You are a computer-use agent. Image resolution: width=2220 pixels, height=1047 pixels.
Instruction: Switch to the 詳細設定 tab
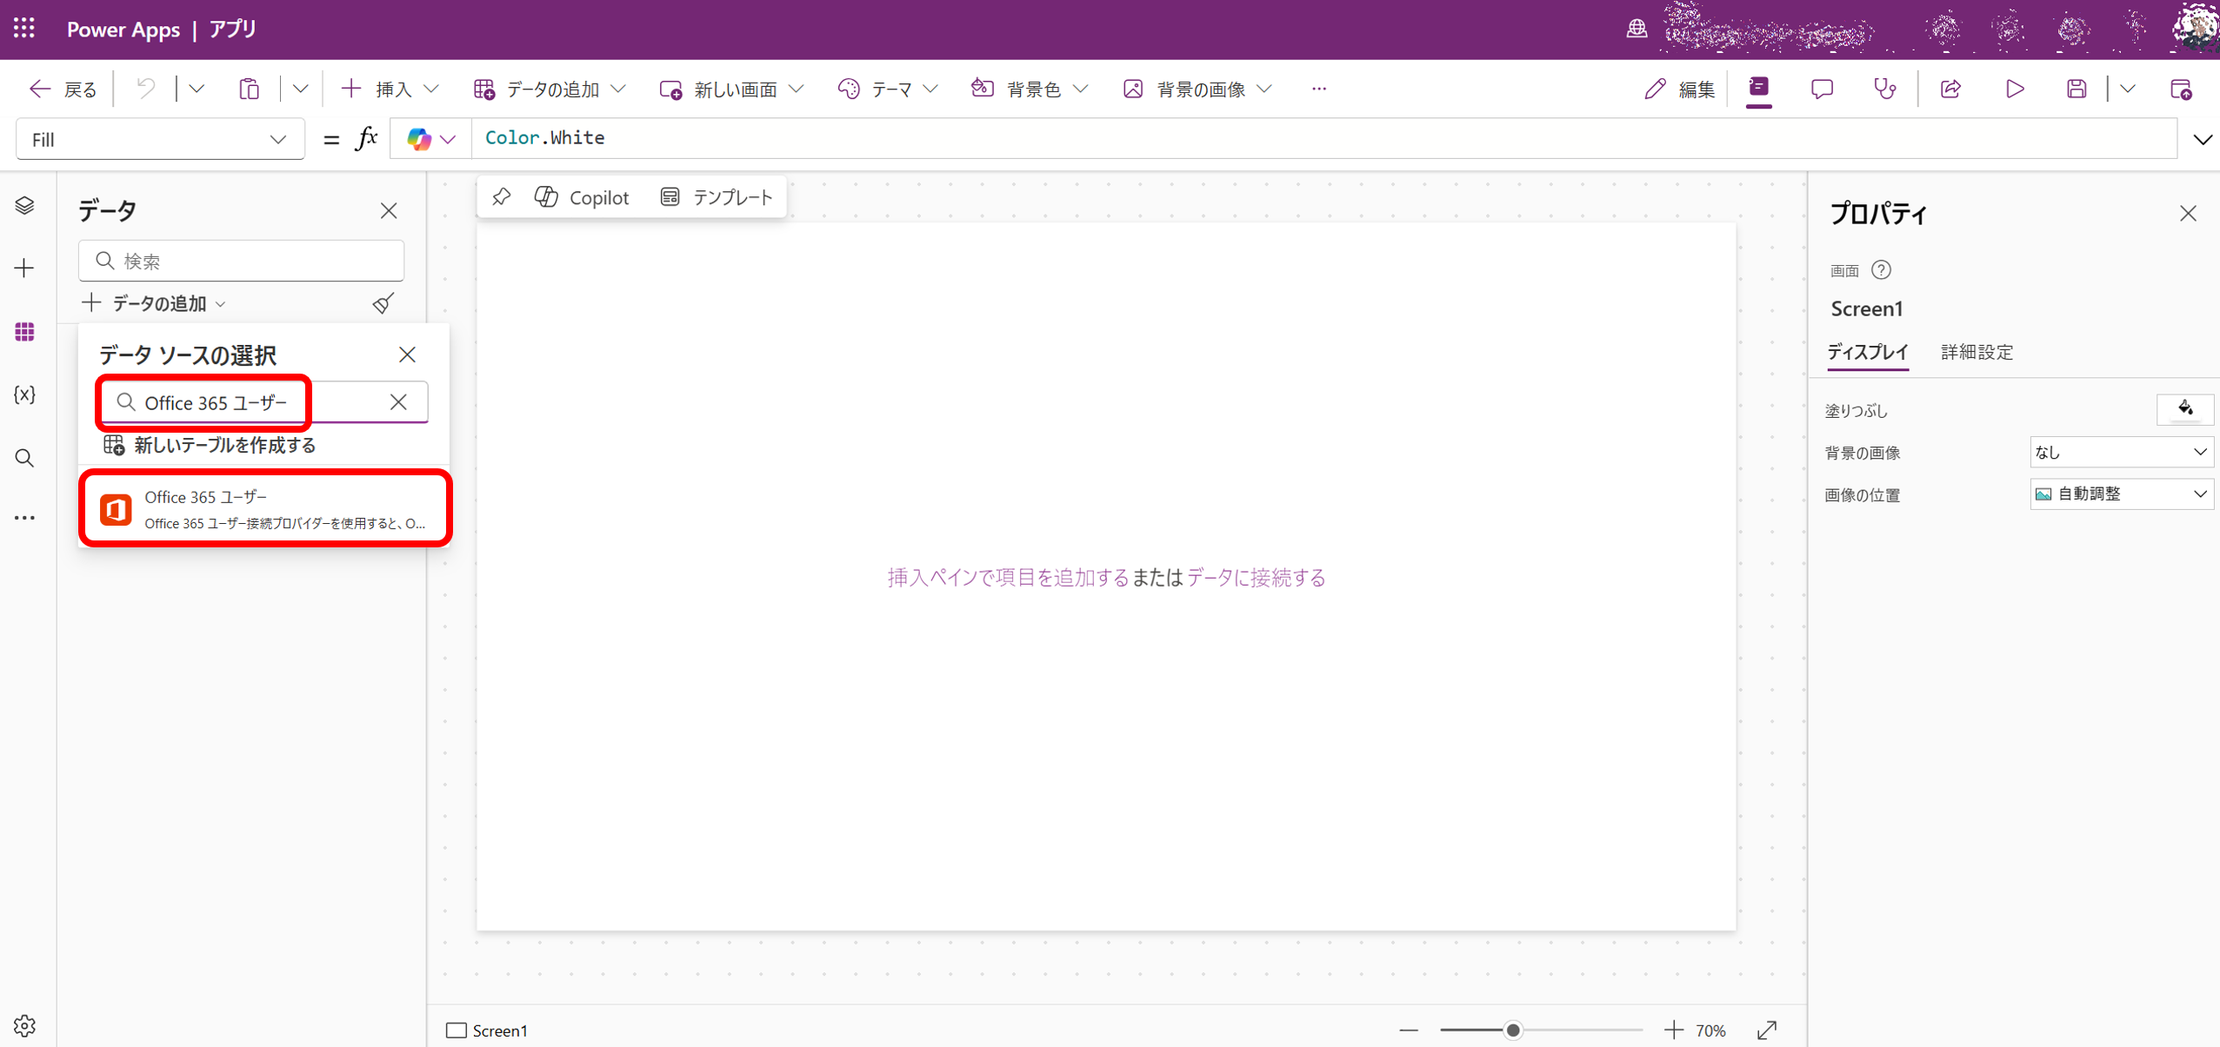click(x=1977, y=352)
